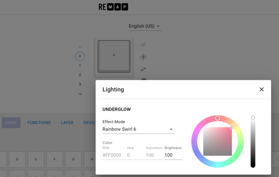Switch to the FUNCTIONS tab
Screen dimensions: 279x177
pyautogui.click(x=39, y=123)
